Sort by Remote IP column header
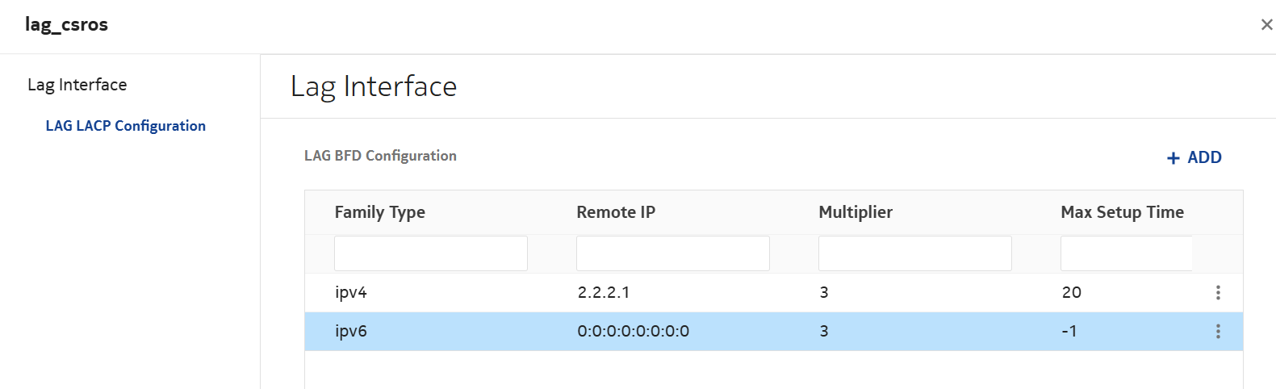The height and width of the screenshot is (389, 1276). [x=616, y=212]
